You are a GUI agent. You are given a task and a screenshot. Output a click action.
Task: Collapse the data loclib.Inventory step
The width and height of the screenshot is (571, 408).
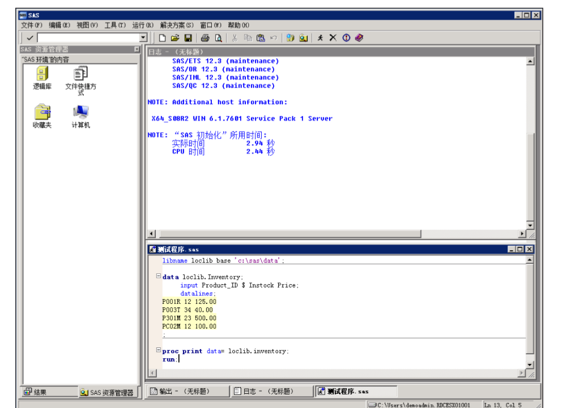[159, 276]
